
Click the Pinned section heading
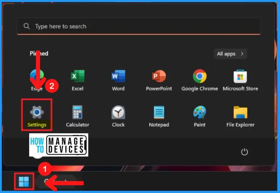point(39,53)
